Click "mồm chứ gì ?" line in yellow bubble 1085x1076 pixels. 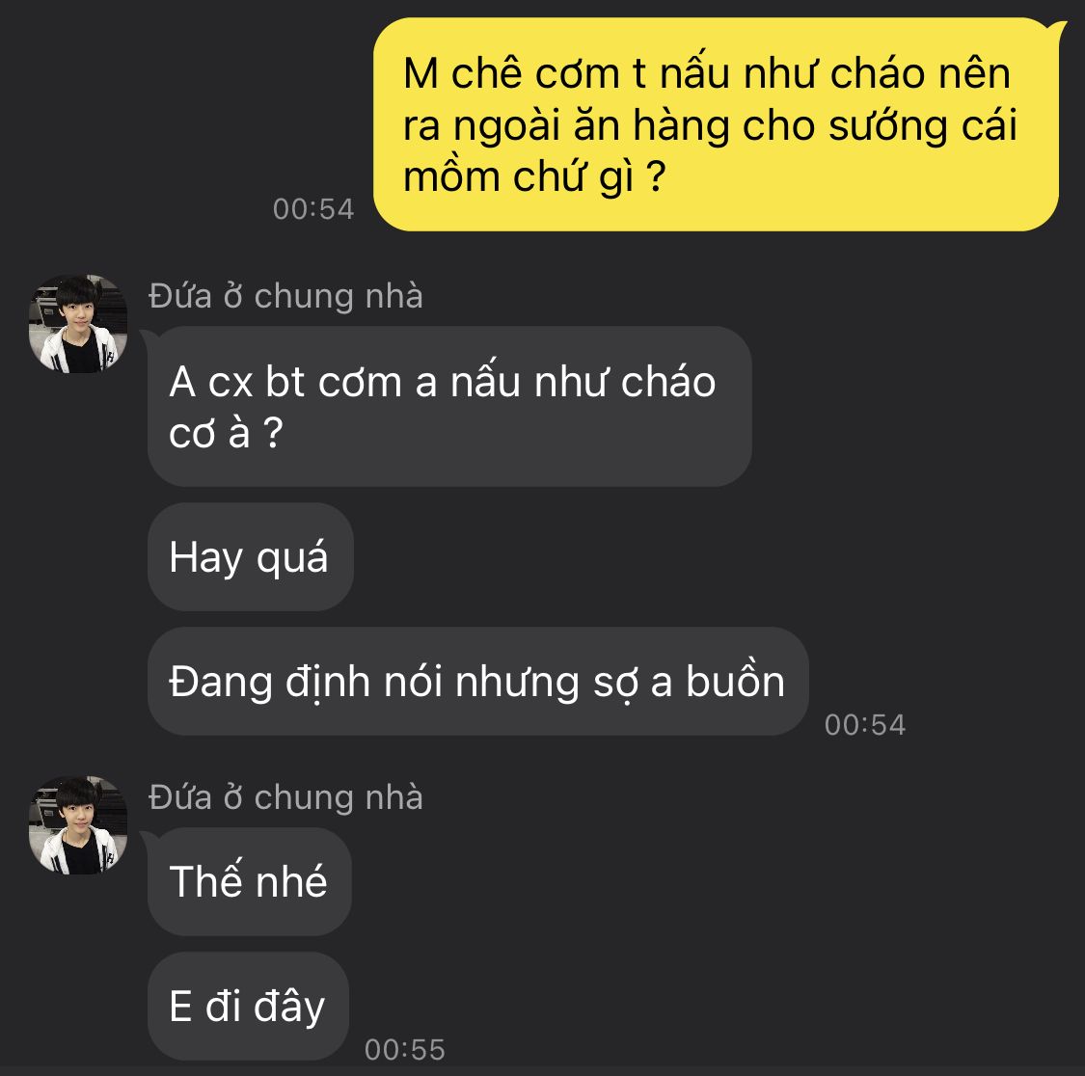(534, 177)
